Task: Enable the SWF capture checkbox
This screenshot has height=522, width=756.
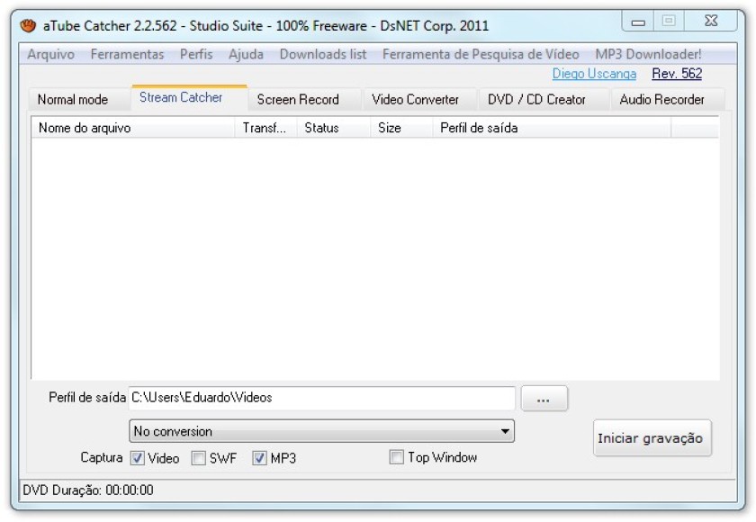Action: tap(198, 458)
